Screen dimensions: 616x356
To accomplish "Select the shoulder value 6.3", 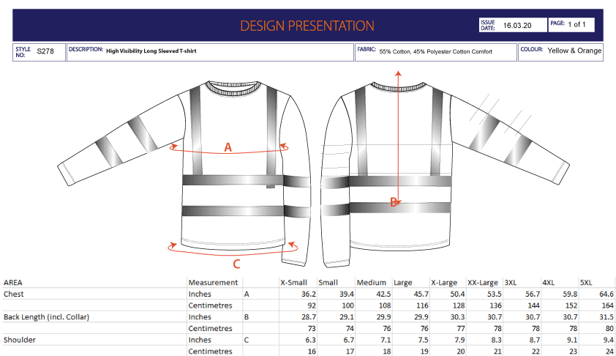I will [310, 339].
